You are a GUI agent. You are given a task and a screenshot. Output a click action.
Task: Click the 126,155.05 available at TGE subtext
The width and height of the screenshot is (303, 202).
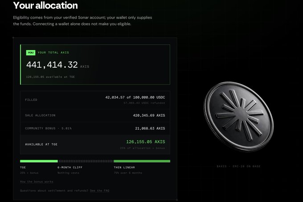coord(50,77)
